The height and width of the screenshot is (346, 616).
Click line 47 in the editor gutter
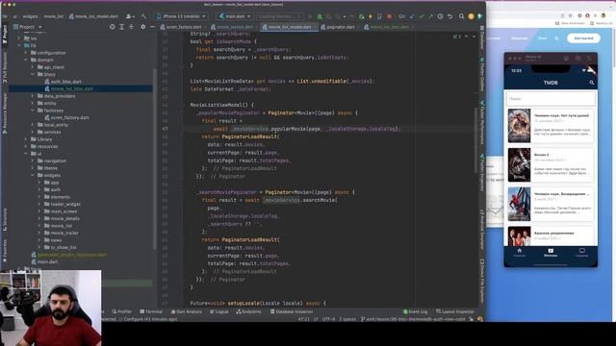[x=165, y=129]
